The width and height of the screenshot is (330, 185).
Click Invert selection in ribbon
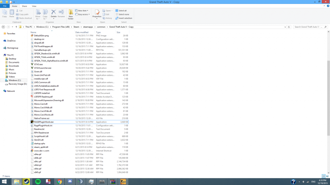pyautogui.click(x=124, y=18)
